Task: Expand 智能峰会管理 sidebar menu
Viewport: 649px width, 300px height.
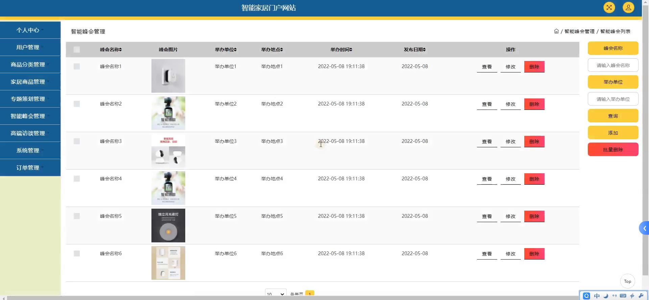Action: (x=30, y=116)
